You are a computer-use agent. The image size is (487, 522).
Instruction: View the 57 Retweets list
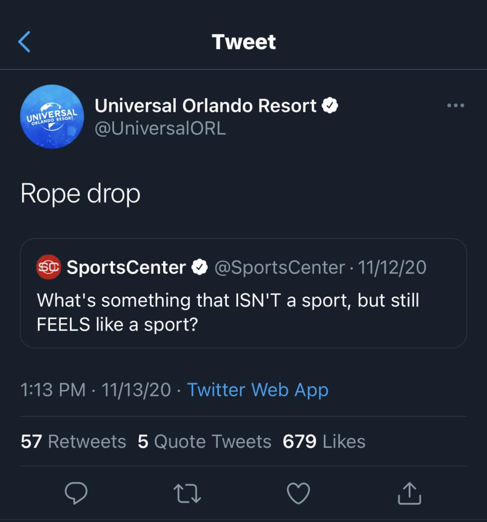click(74, 442)
